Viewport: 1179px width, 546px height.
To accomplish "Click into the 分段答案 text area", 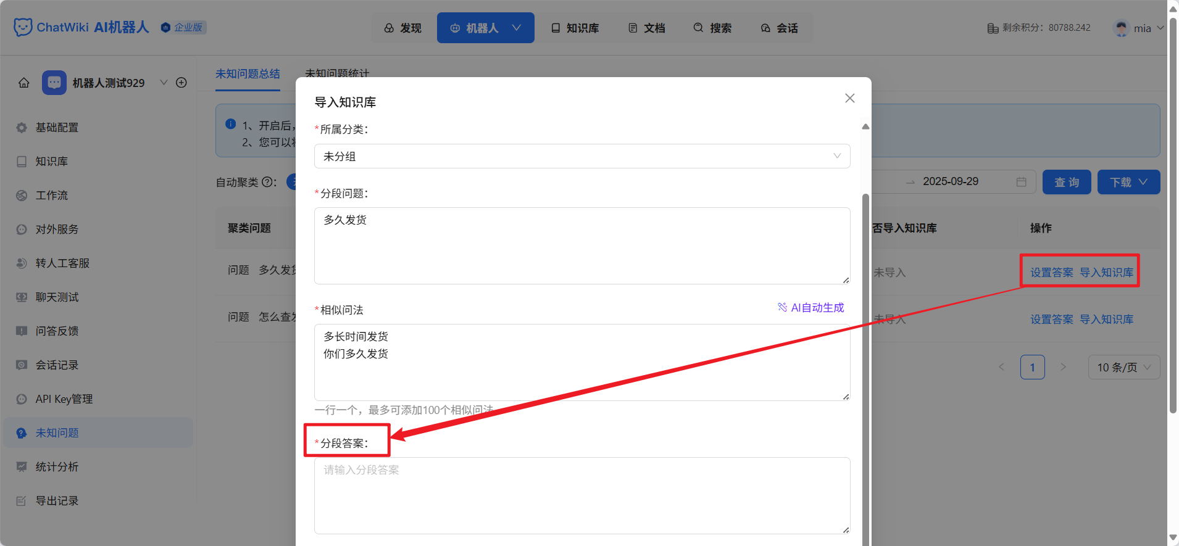I will point(582,495).
